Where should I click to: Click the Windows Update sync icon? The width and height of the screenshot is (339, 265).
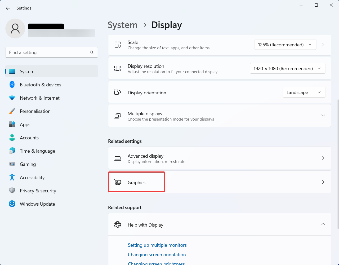pos(12,204)
